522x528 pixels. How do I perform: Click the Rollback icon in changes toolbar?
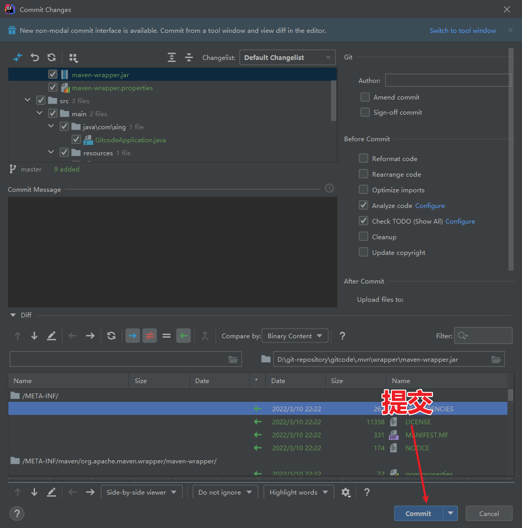[x=35, y=57]
